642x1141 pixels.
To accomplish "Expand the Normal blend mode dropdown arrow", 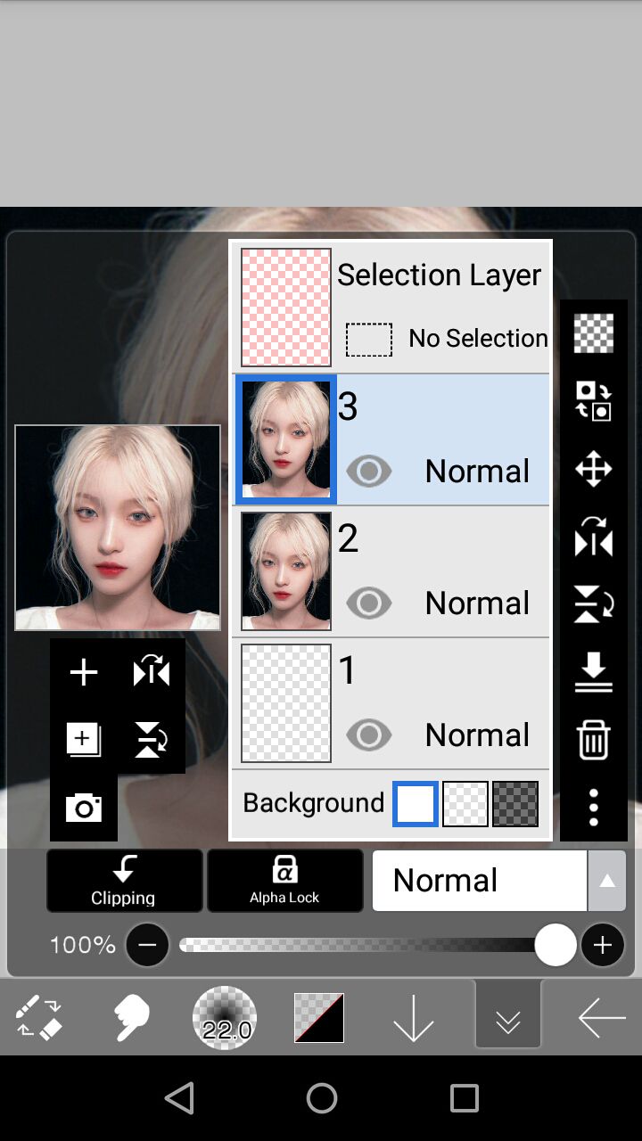I will [x=606, y=881].
